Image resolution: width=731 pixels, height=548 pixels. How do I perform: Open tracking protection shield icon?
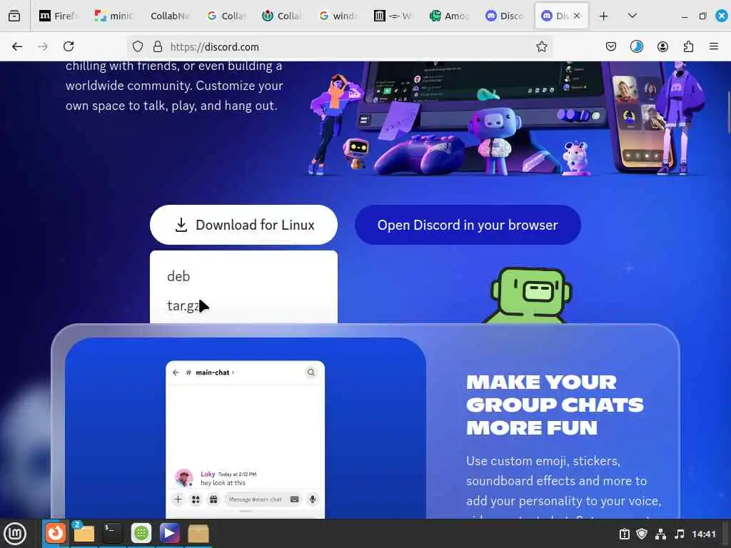[138, 46]
